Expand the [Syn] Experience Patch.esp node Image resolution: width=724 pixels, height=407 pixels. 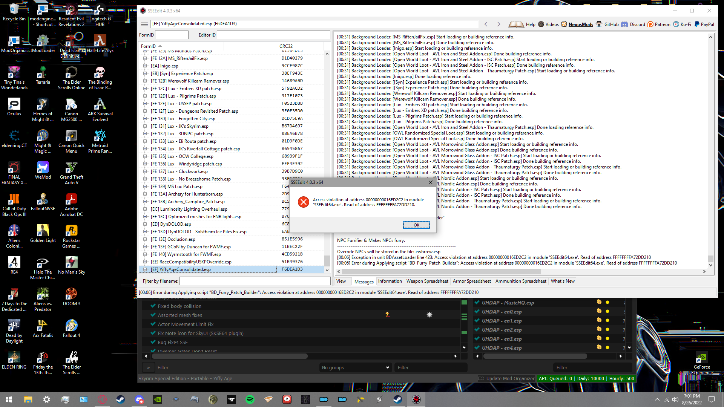click(x=145, y=73)
